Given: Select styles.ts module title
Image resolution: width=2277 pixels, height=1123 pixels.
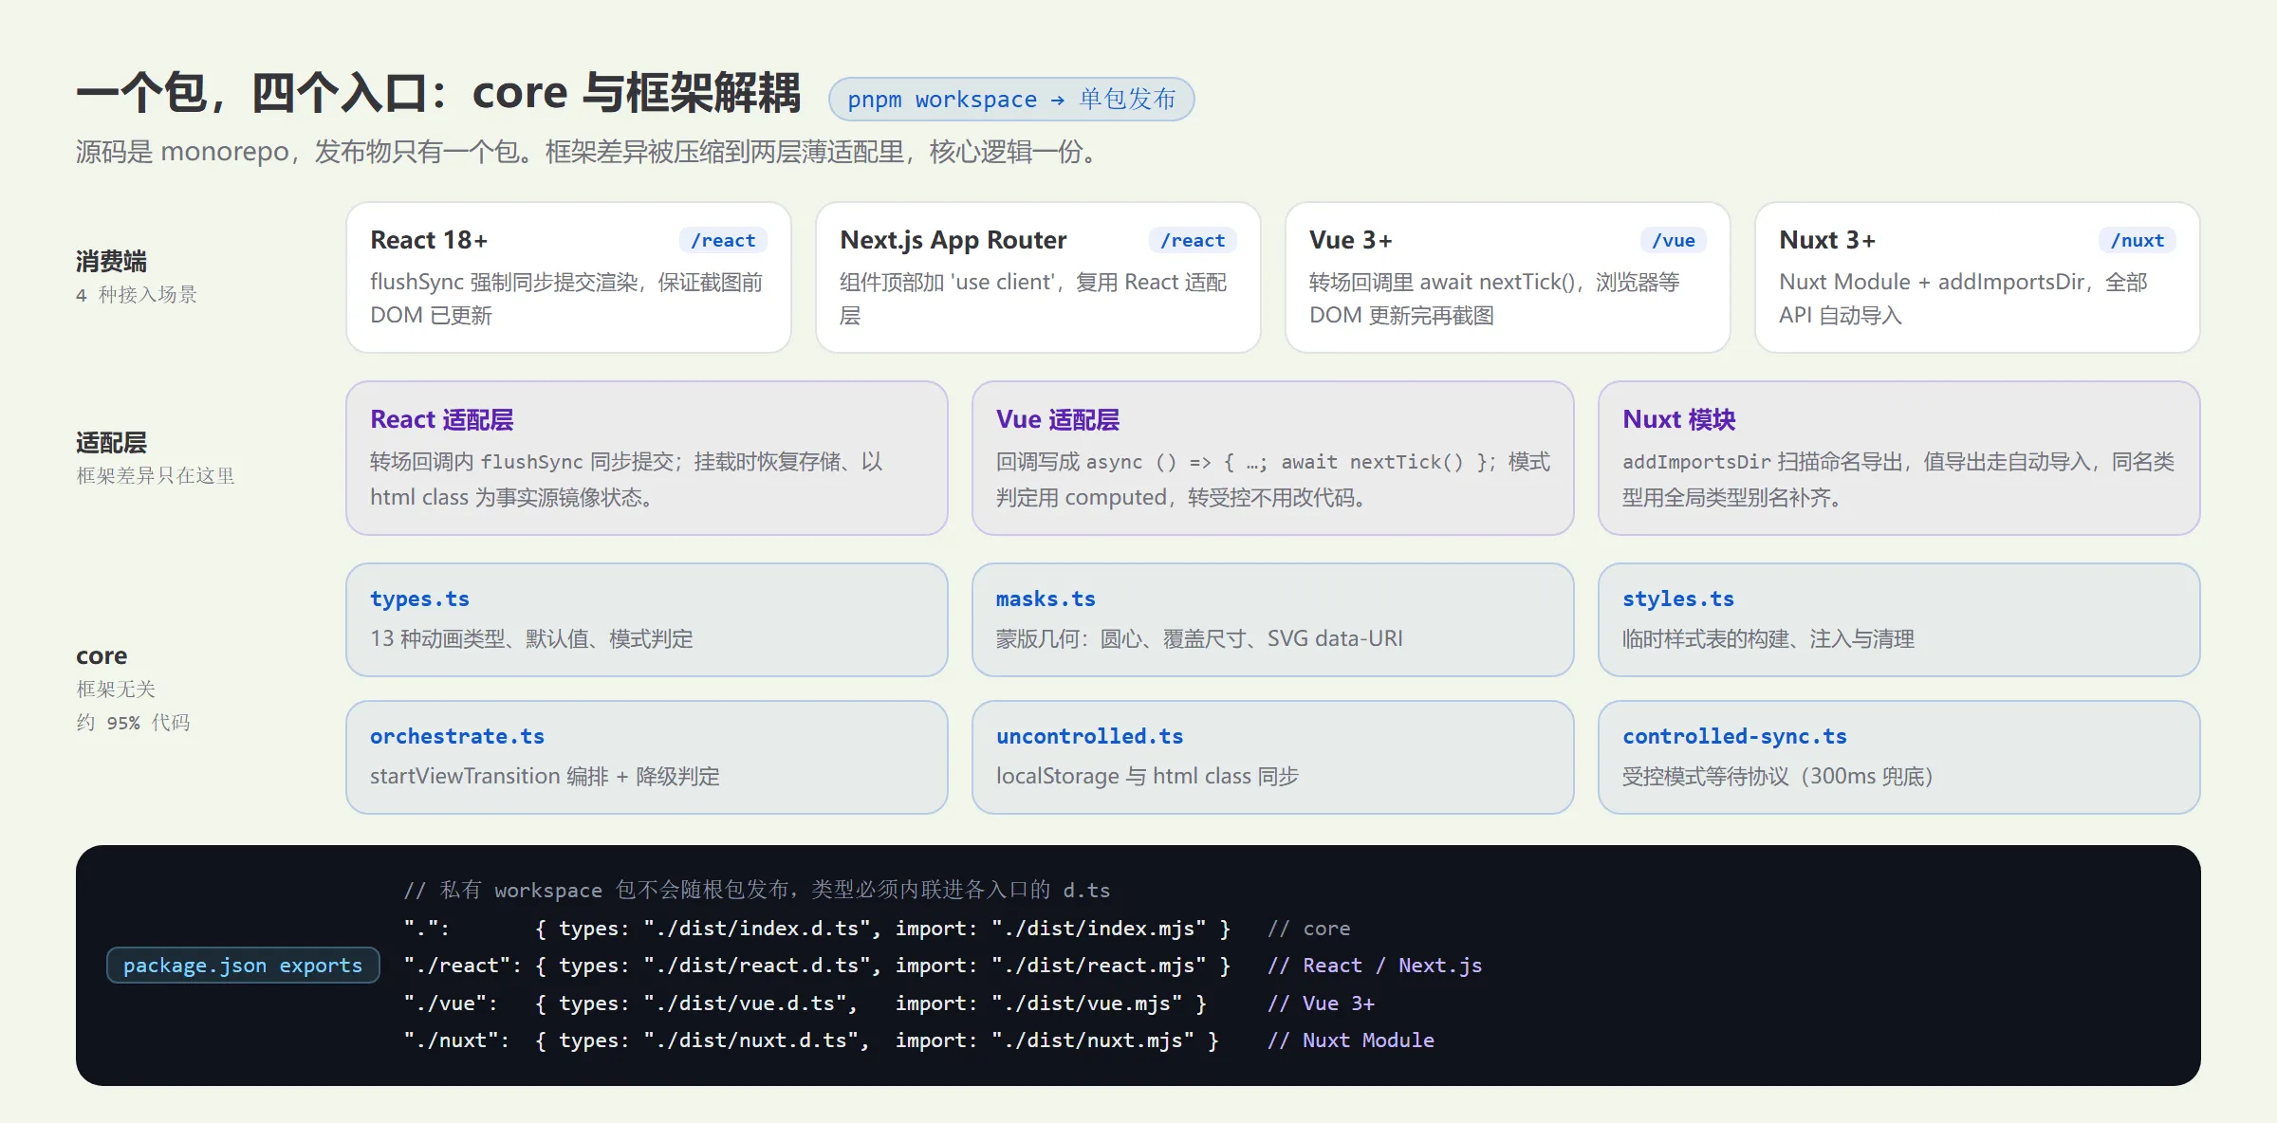Looking at the screenshot, I should (1678, 598).
